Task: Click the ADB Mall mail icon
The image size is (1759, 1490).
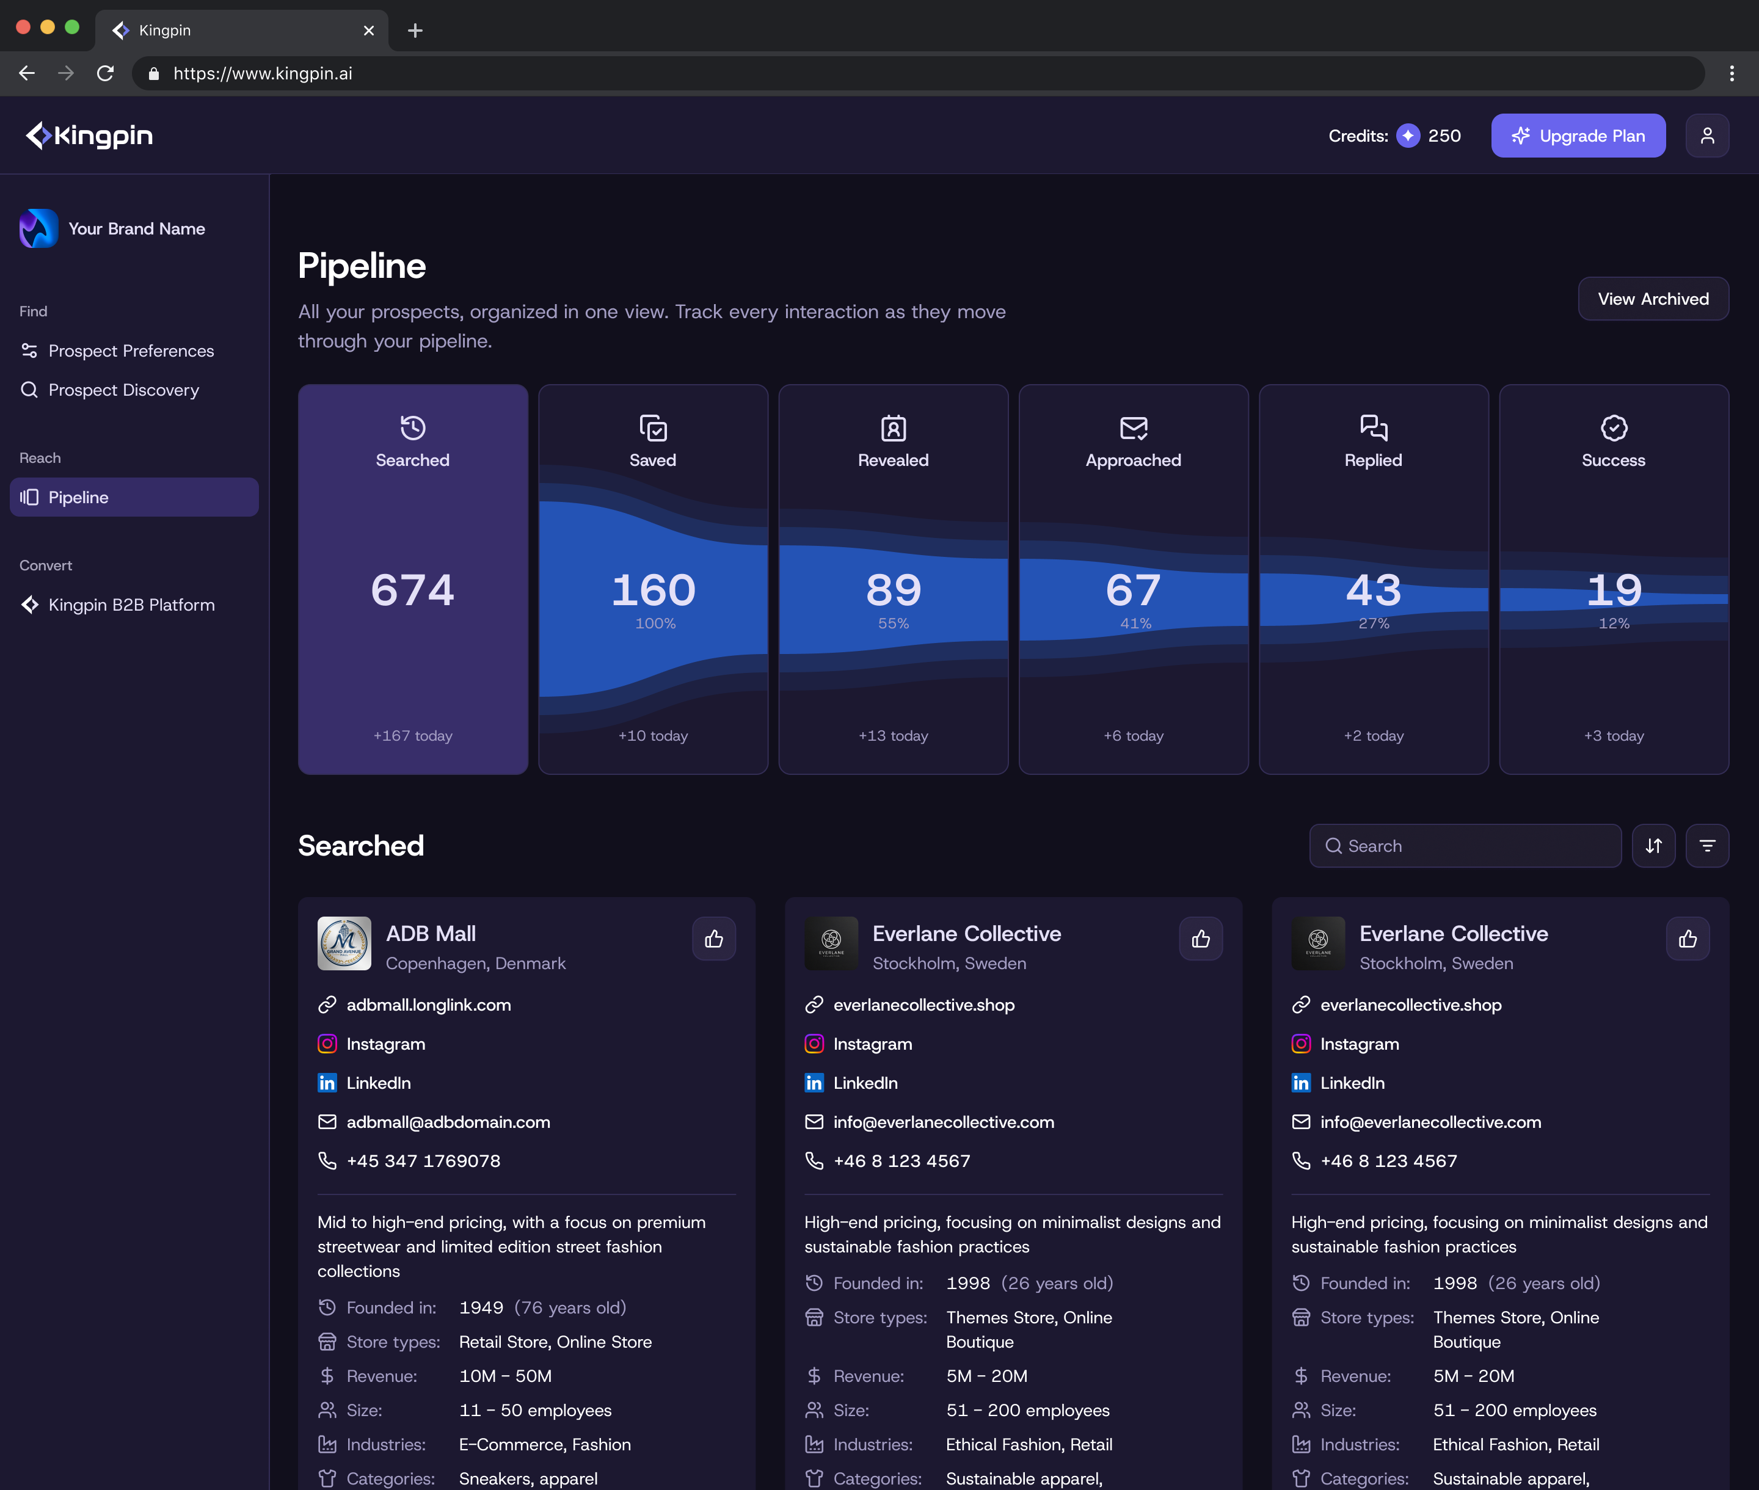Action: 327,1122
